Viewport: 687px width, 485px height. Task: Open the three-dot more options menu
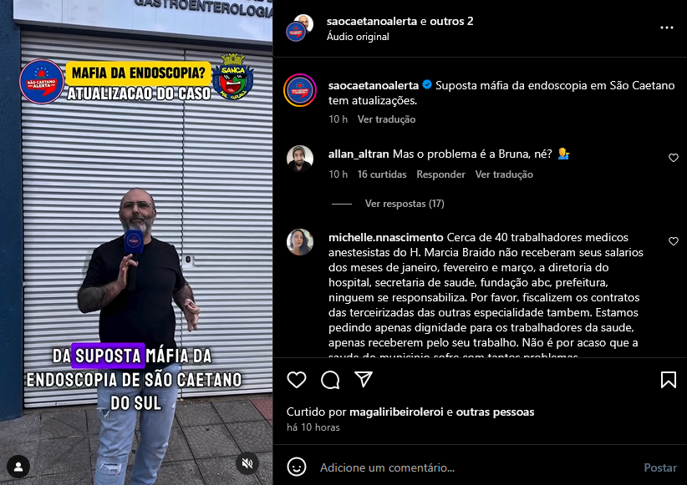666,28
